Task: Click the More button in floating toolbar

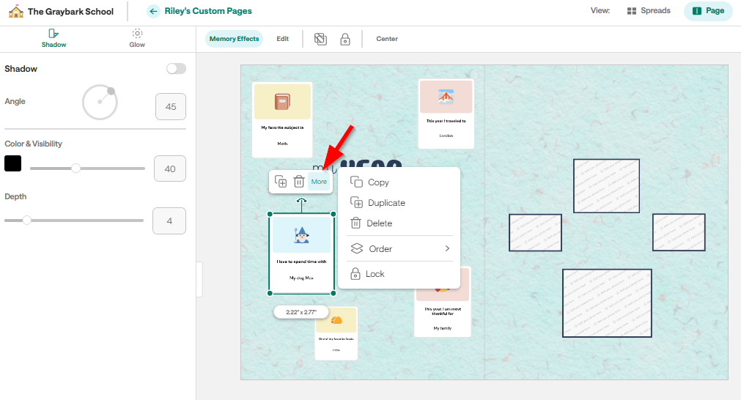Action: (319, 182)
